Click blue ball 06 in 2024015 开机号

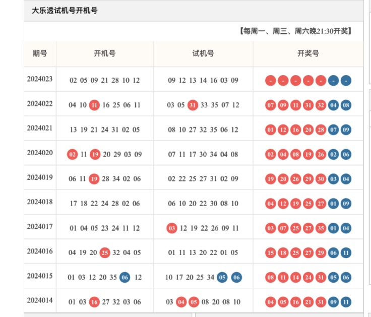[125, 277]
